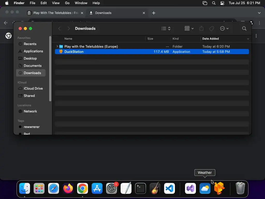Open the File menu
The height and width of the screenshot is (199, 265).
pos(32,3)
